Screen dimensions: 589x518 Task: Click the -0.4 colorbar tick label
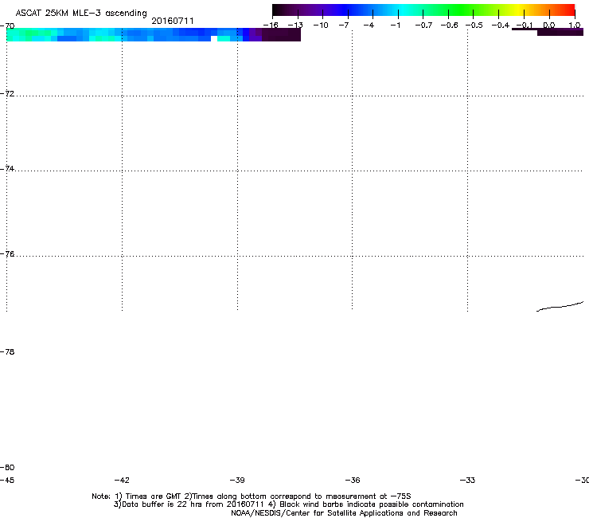pos(501,26)
